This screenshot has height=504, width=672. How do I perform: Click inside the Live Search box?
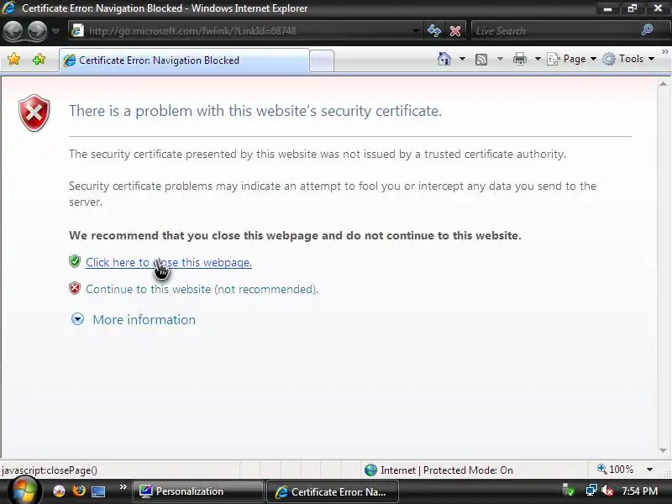(555, 31)
